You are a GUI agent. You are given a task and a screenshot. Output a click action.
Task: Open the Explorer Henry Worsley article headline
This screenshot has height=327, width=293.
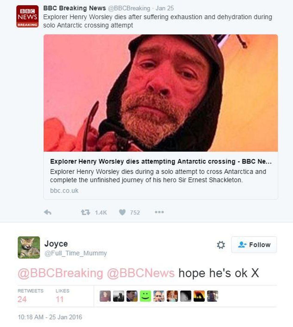[161, 162]
